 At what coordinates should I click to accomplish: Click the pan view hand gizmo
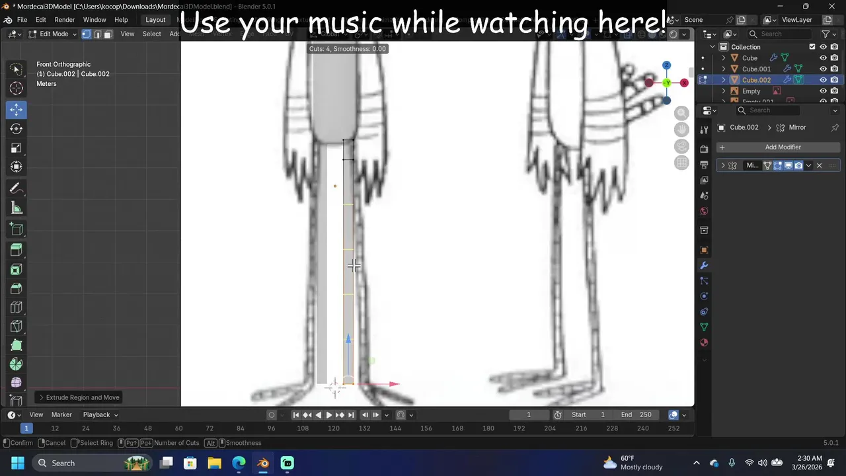click(681, 130)
